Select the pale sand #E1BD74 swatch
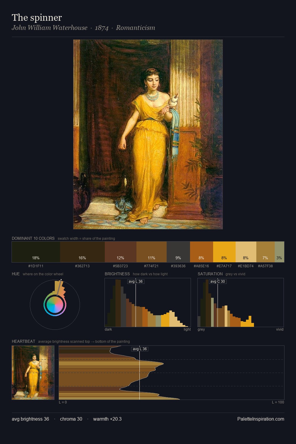 (246, 252)
